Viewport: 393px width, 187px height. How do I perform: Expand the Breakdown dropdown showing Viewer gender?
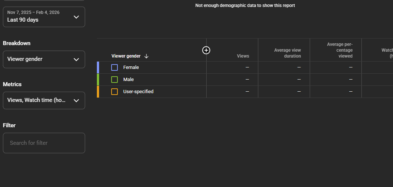[x=44, y=59]
